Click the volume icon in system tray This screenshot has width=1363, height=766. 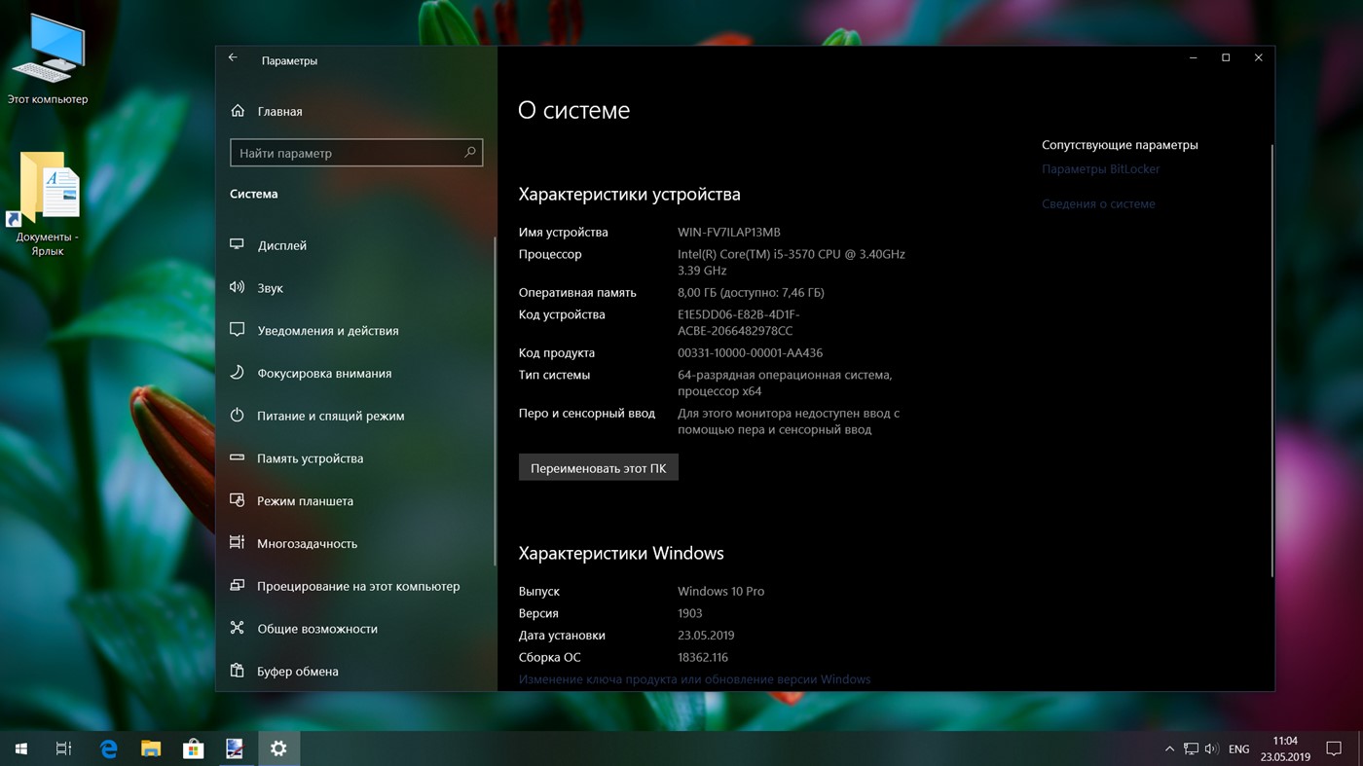[x=1211, y=748]
